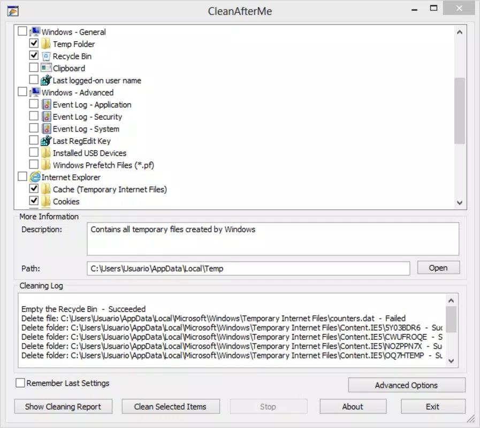Click the log line ending in CWUFROQE

tap(232, 337)
